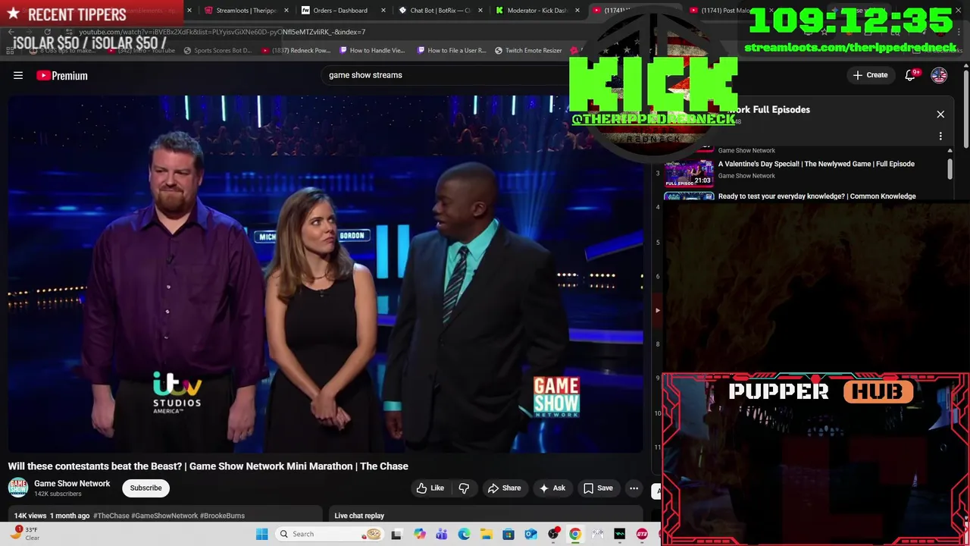Share the video

pos(504,488)
